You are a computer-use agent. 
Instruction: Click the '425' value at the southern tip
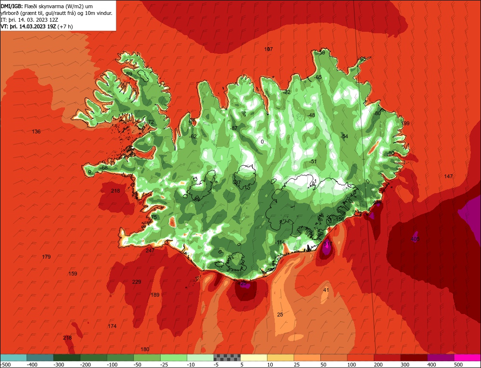tap(242, 284)
